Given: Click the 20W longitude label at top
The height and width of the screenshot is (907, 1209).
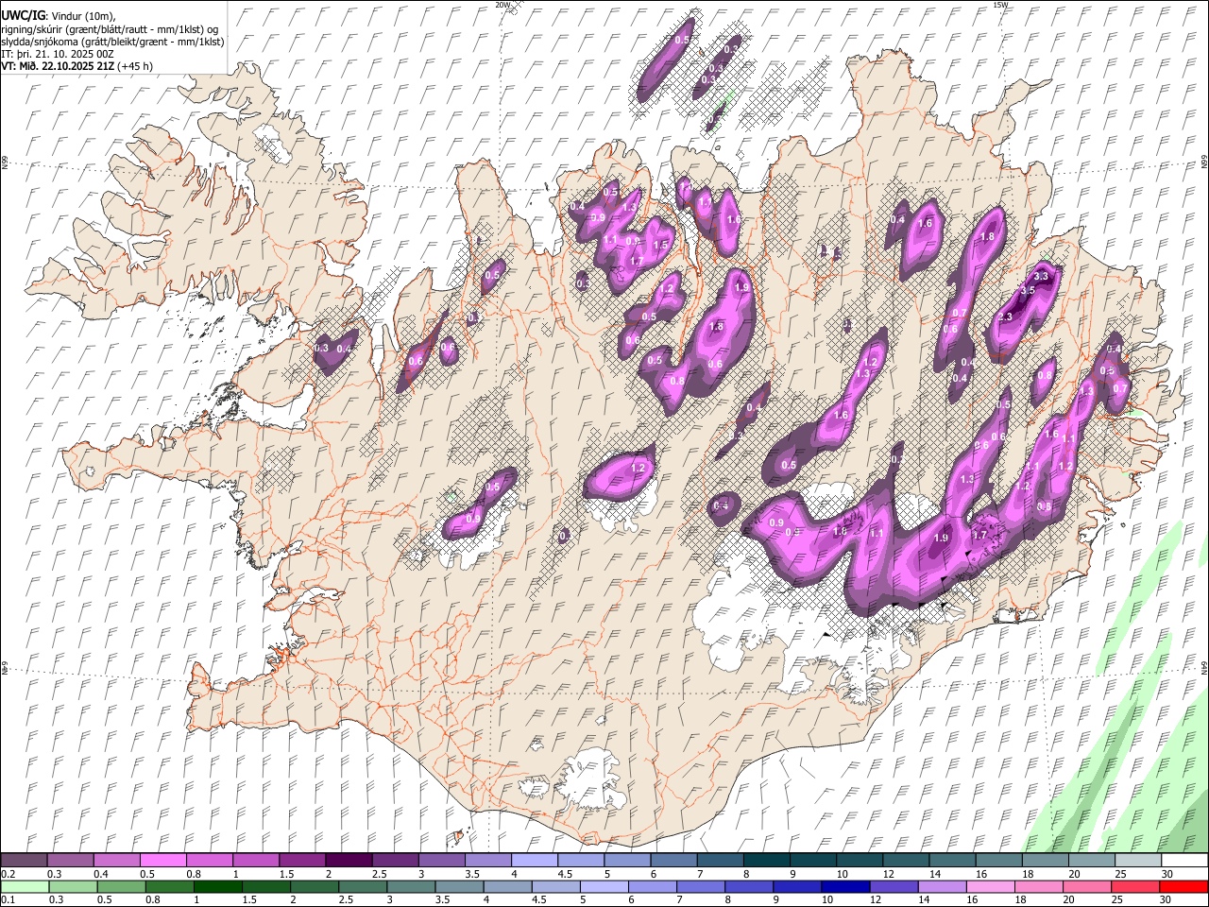Looking at the screenshot, I should [x=503, y=5].
